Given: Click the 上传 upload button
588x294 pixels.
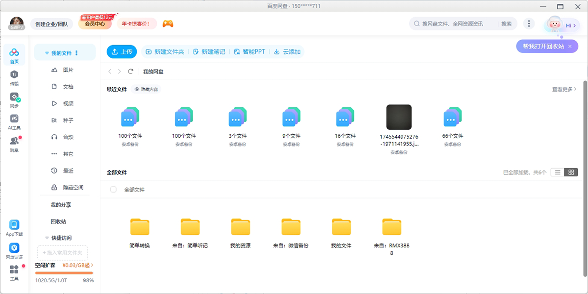Looking at the screenshot, I should [x=122, y=51].
